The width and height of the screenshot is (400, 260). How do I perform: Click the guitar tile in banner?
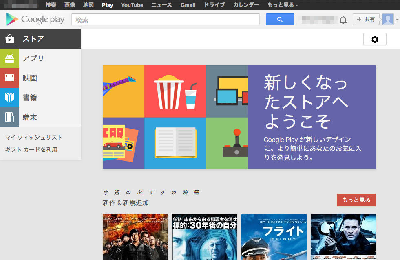point(124,91)
